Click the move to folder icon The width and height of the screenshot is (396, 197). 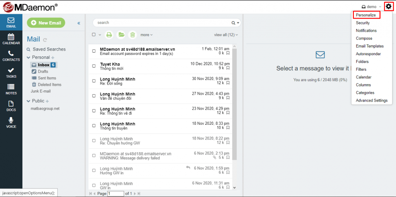[x=121, y=35]
